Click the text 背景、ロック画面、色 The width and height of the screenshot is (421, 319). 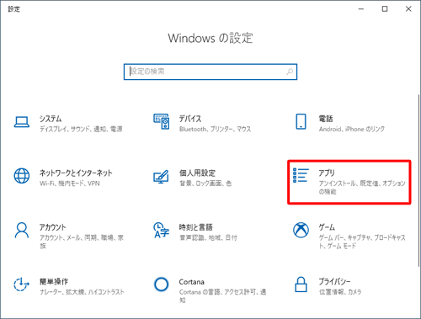tap(205, 183)
